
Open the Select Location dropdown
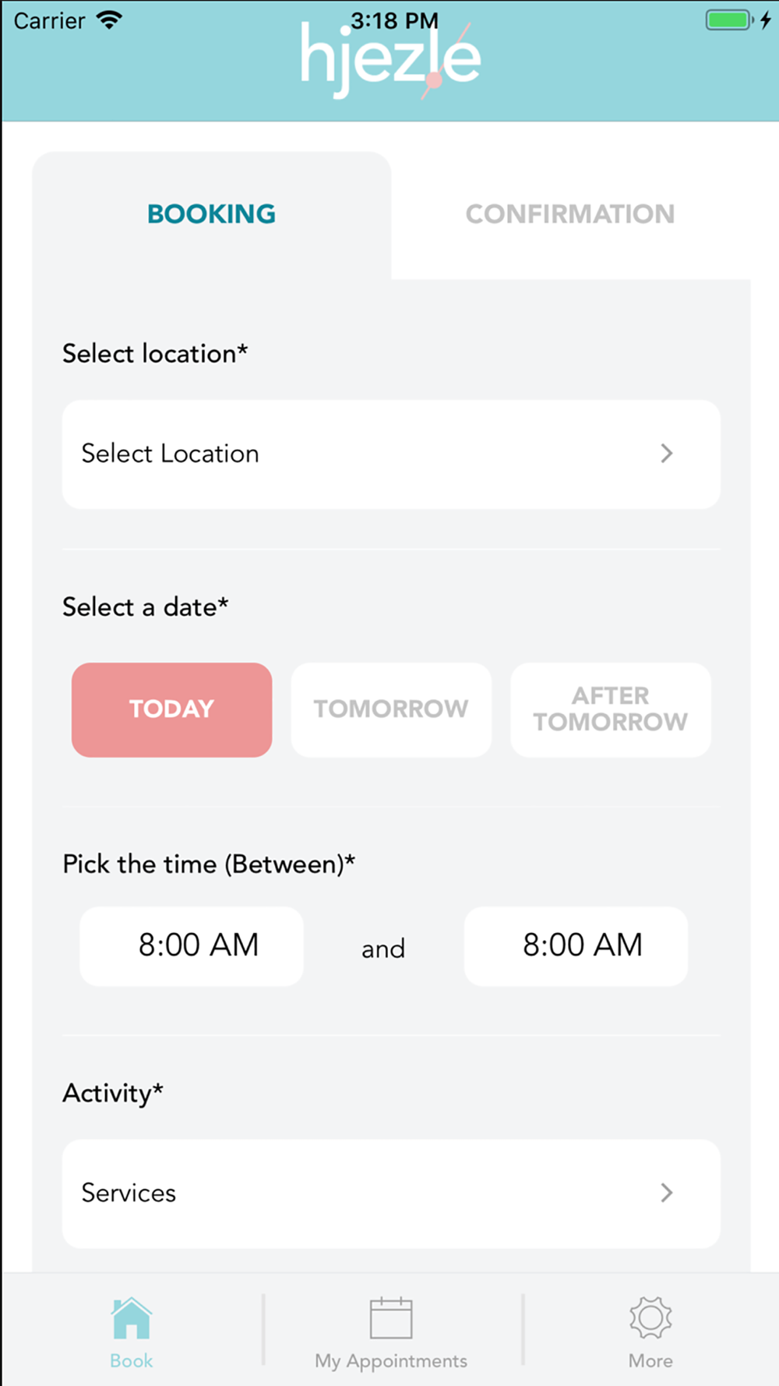(x=391, y=454)
